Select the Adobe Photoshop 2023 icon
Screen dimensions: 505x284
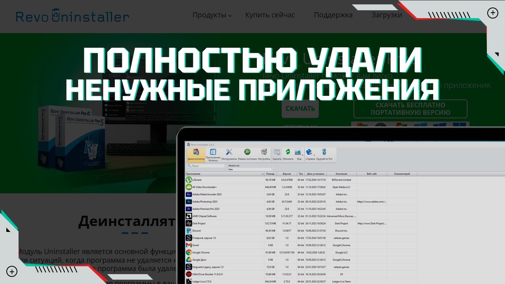coord(189,202)
